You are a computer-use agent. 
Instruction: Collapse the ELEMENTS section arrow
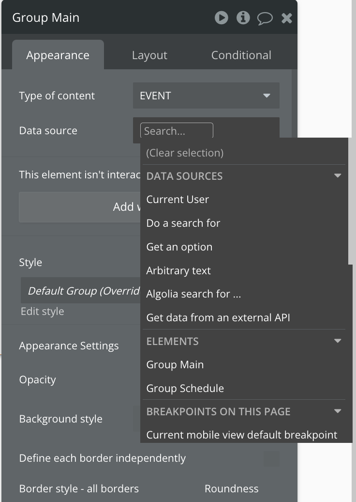338,341
